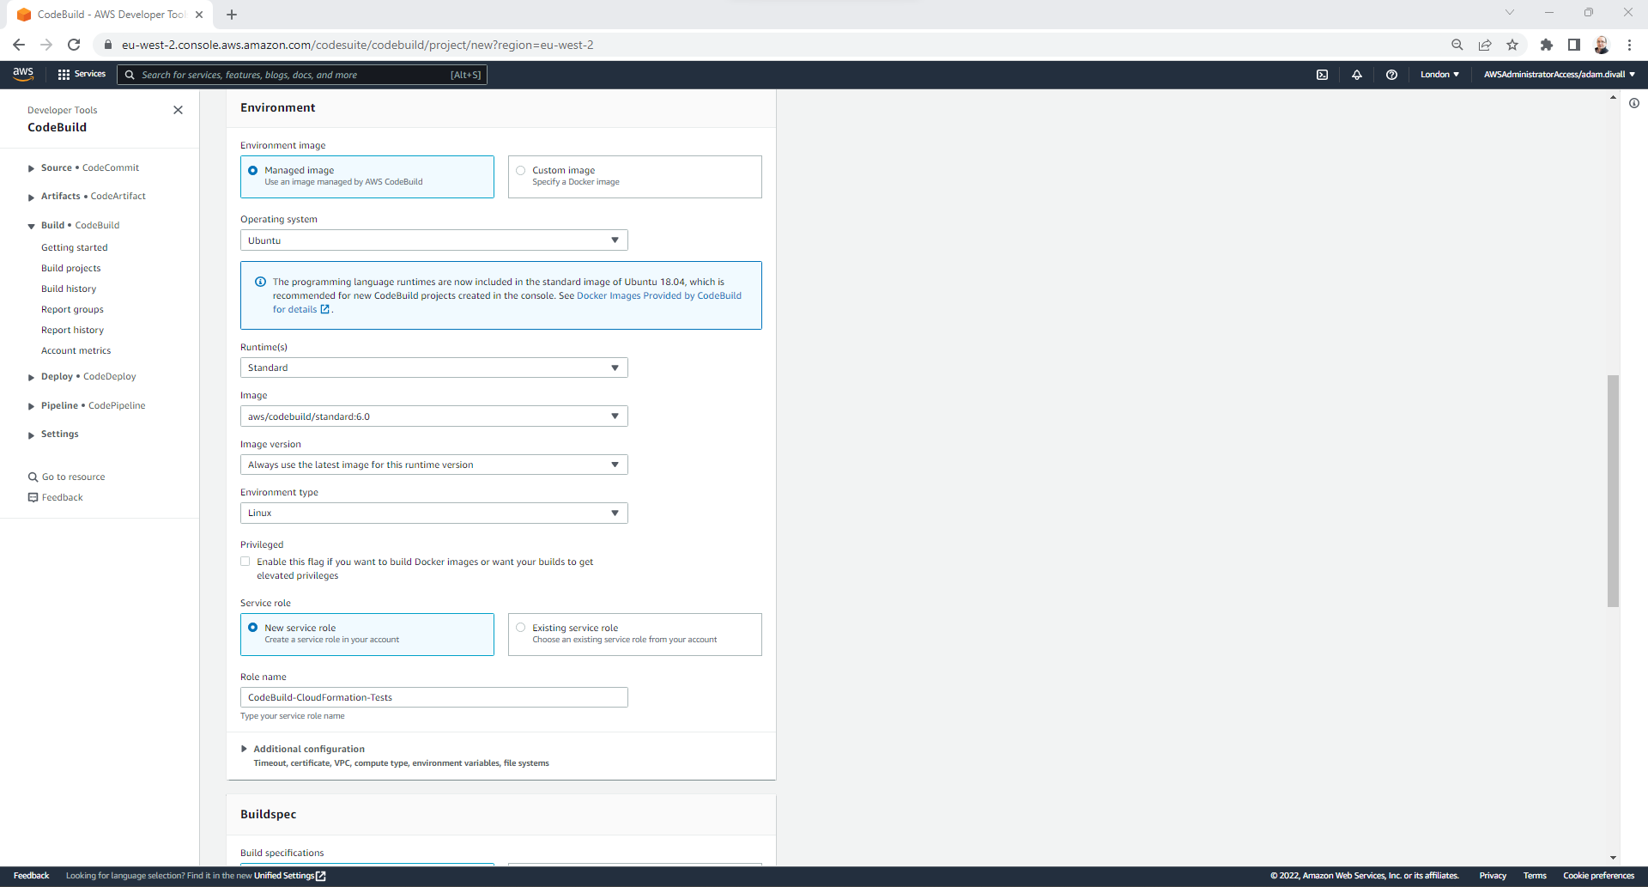Click the Unified Settings external link icon

321,876
